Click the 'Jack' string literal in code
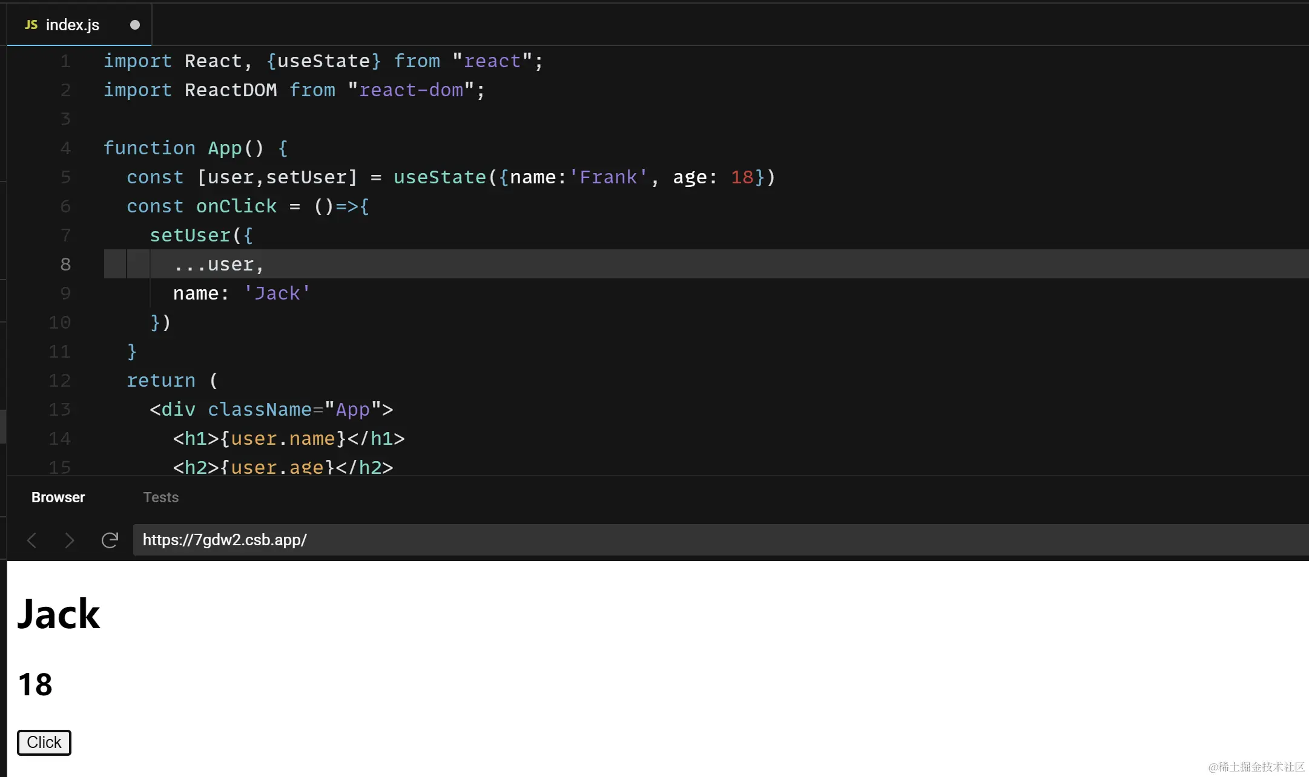Image resolution: width=1309 pixels, height=777 pixels. (277, 293)
